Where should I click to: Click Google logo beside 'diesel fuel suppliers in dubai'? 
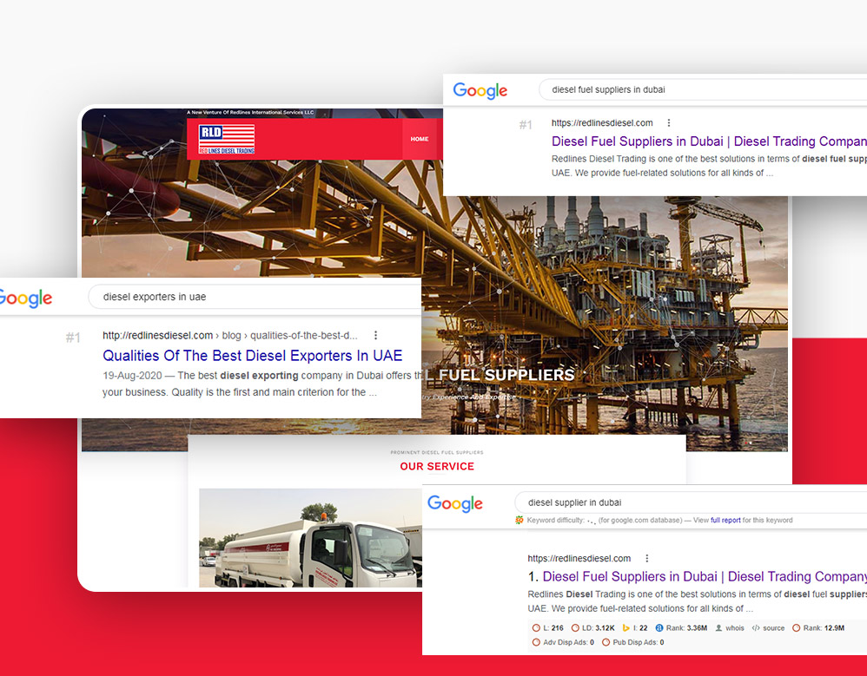click(x=480, y=90)
